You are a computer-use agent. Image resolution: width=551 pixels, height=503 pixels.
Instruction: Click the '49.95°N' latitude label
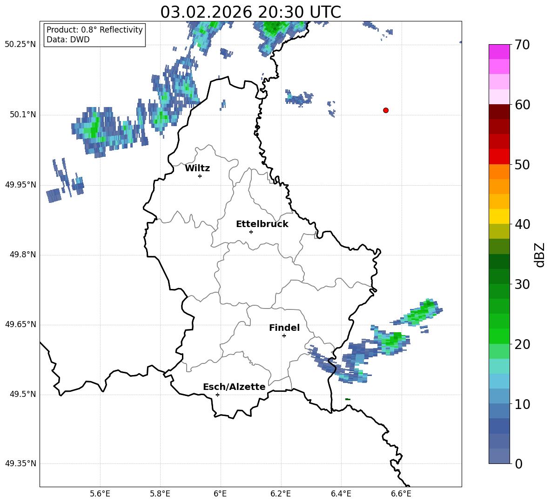point(20,184)
